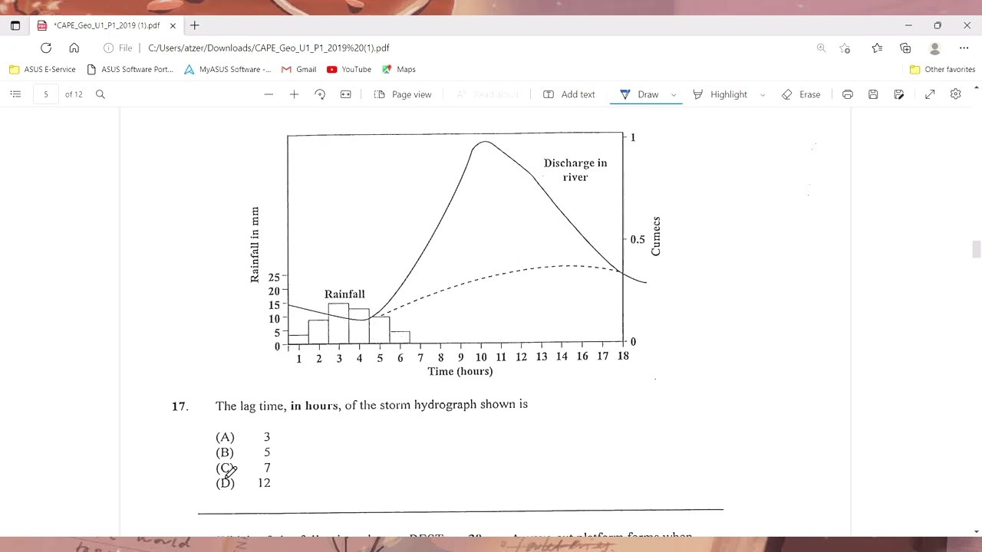Image resolution: width=982 pixels, height=552 pixels.
Task: Open the ASUS Software Port... bookmark
Action: click(x=130, y=69)
